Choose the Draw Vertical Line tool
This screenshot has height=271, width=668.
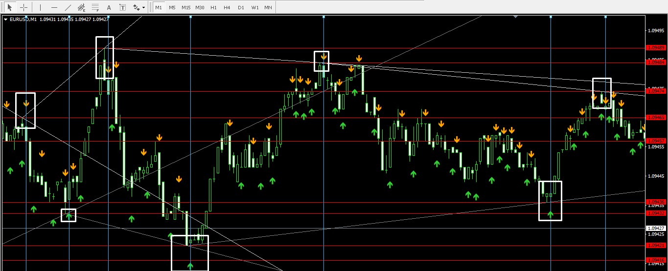pyautogui.click(x=40, y=7)
